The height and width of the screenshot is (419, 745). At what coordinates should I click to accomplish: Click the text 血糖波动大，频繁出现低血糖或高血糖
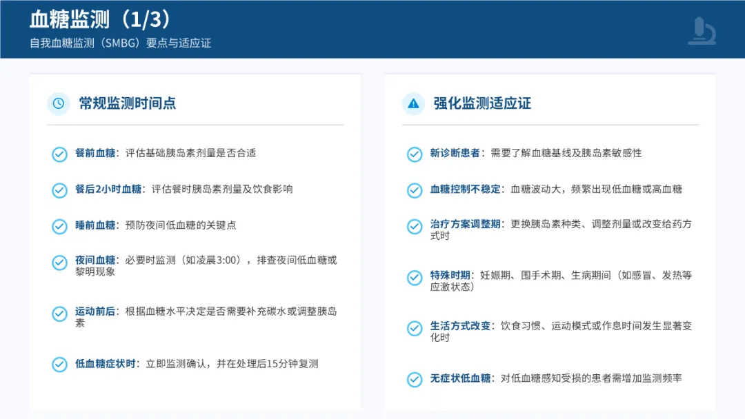coord(596,189)
